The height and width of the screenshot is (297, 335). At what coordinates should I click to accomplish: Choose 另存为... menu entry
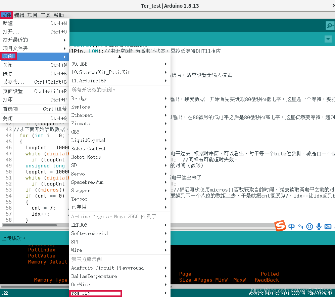coord(35,82)
